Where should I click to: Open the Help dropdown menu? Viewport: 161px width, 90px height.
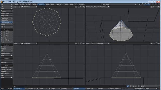pos(7,8)
